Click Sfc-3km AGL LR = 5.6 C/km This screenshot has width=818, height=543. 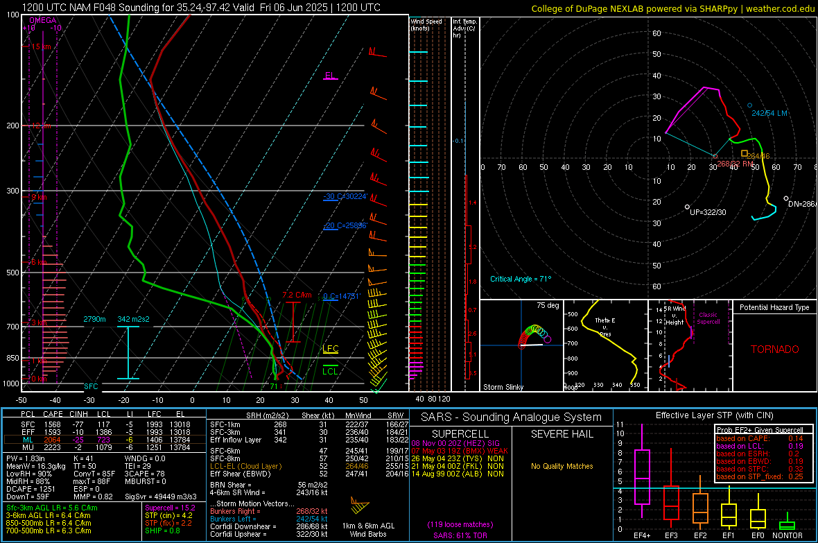point(52,508)
